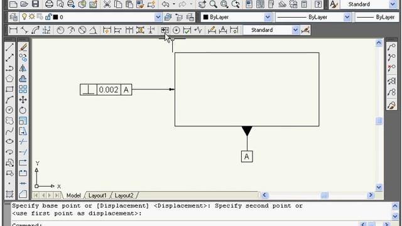Activate the Angular dimension tool
402x226 pixels.
[x=93, y=30]
